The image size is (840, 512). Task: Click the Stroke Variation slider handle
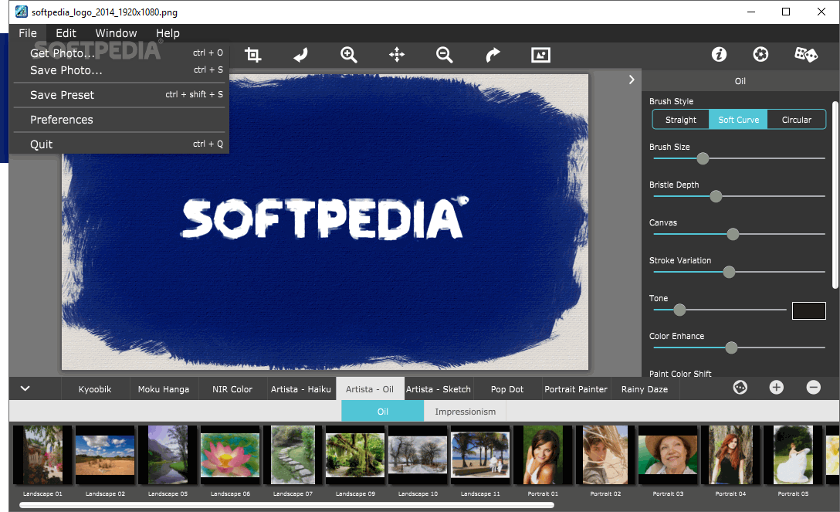tap(729, 272)
